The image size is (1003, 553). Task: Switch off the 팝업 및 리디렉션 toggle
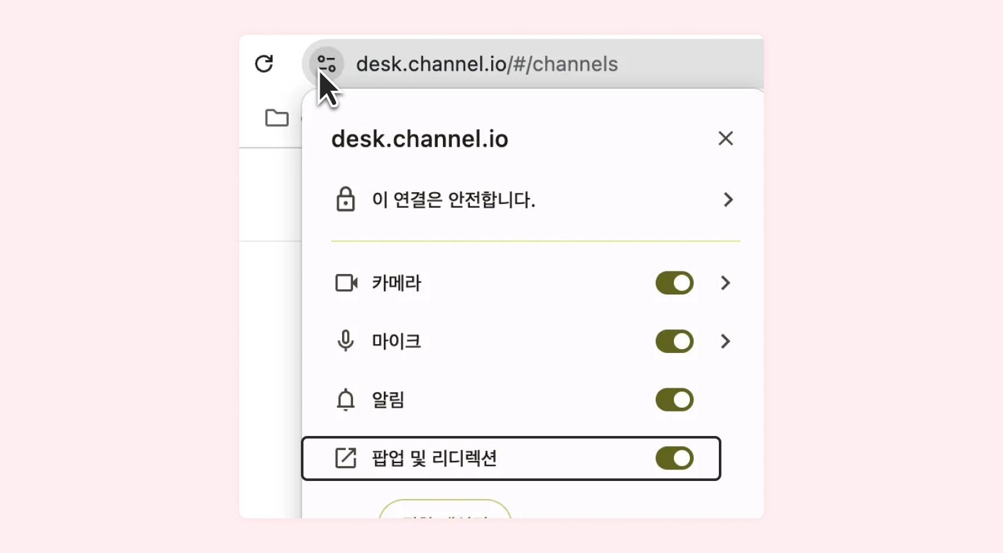point(674,458)
